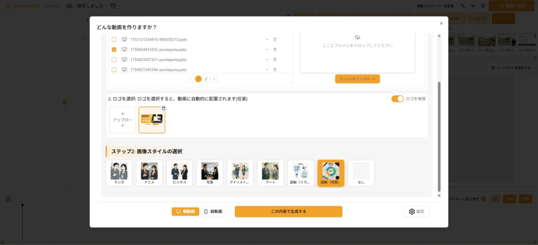Choose the マンガ image style thumbnail
The image size is (538, 245).
pos(119,173)
